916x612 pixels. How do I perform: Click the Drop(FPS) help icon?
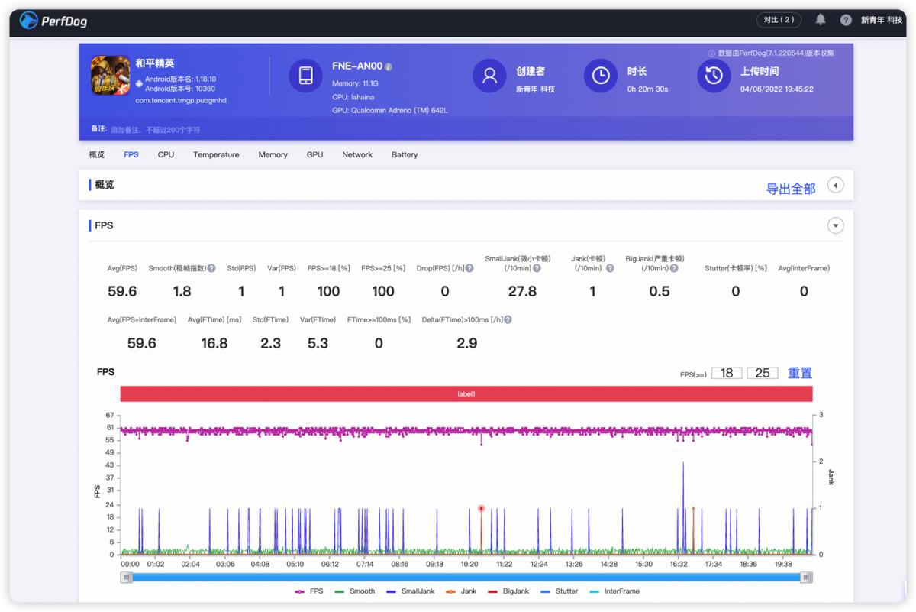(469, 269)
